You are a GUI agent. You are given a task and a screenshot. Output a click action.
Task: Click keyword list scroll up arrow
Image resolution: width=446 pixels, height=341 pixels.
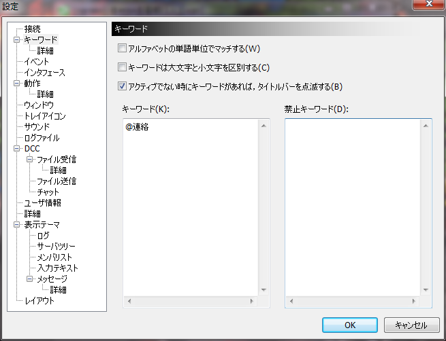point(264,126)
